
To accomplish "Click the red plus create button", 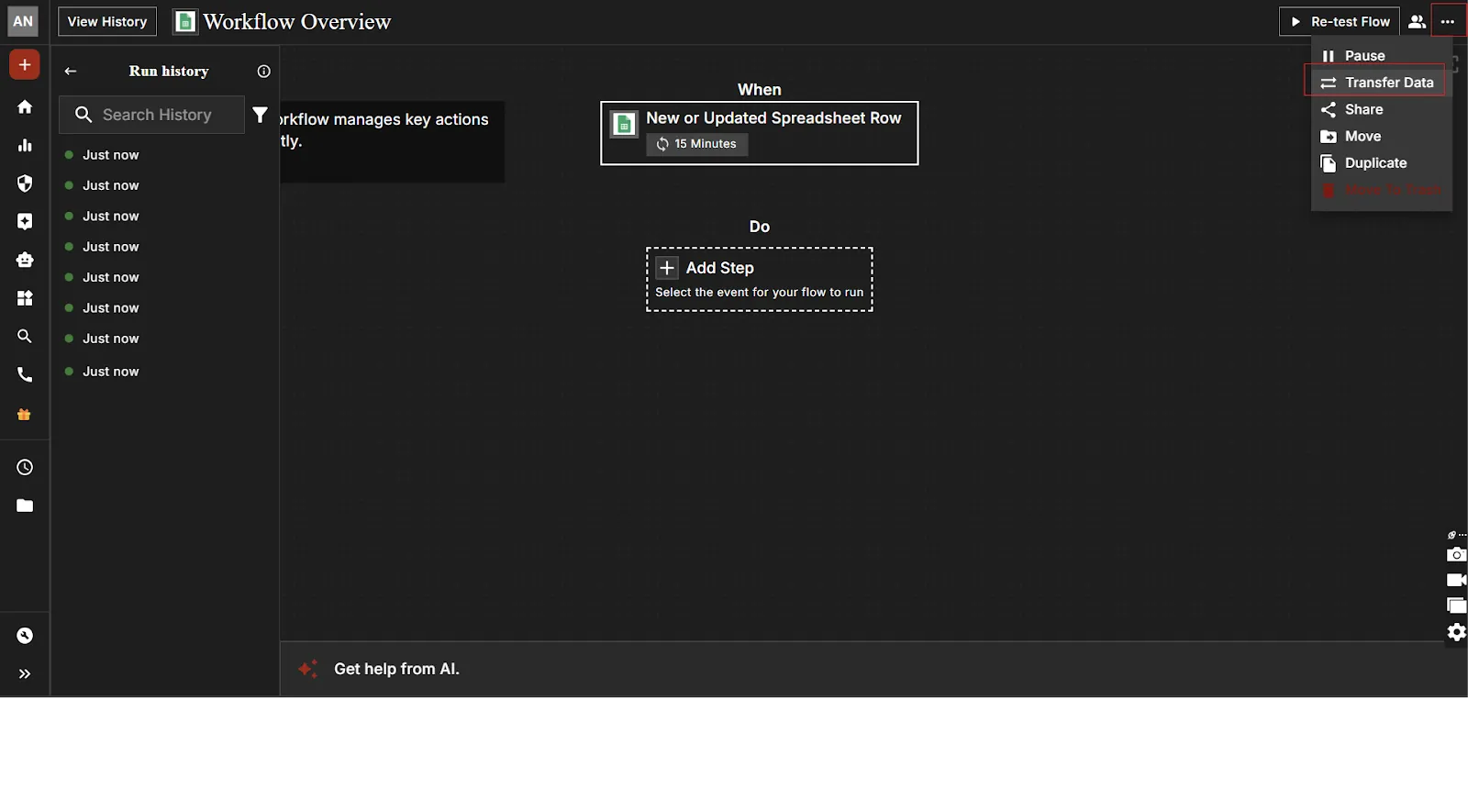I will click(x=25, y=65).
